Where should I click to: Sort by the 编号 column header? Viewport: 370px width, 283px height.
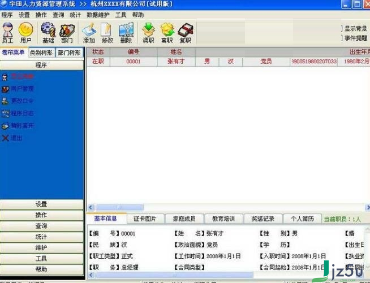tap(134, 52)
